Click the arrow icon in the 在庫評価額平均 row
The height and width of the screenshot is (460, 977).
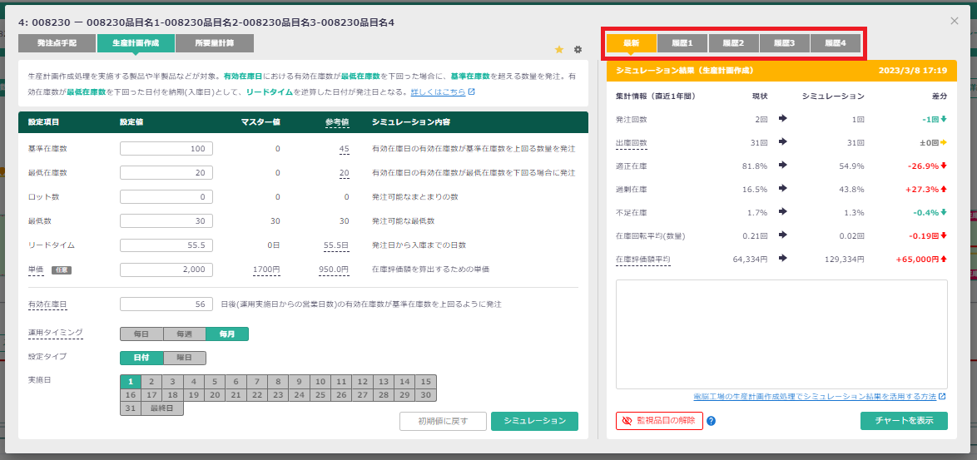click(x=782, y=259)
